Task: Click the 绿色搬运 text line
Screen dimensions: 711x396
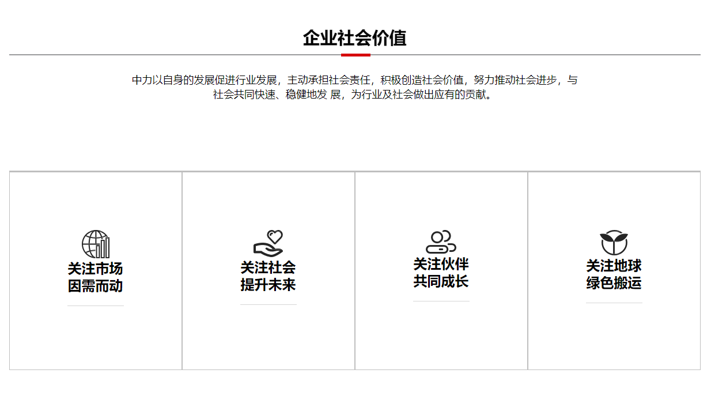Action: click(x=614, y=283)
